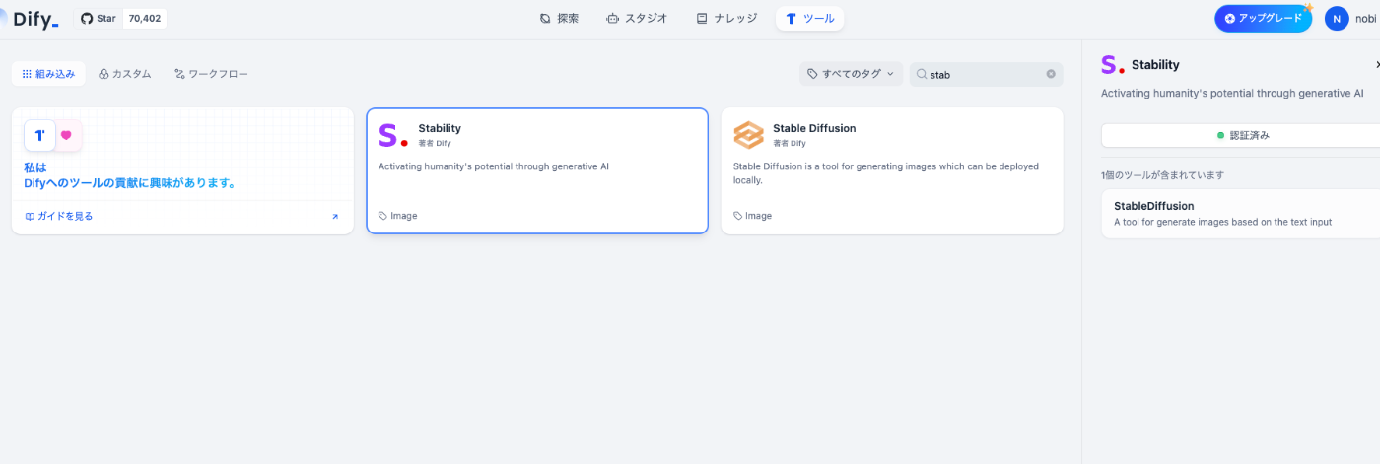Go to the ナレッジ tab
1380x464 pixels.
(726, 18)
